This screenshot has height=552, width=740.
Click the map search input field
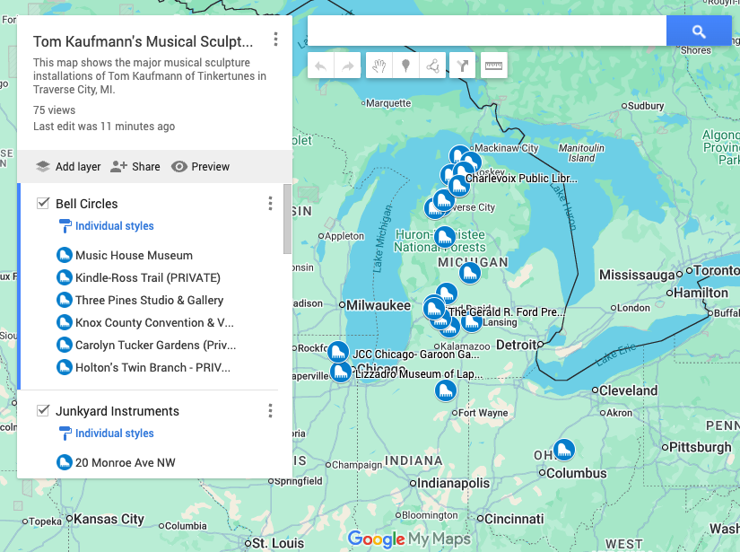486,31
